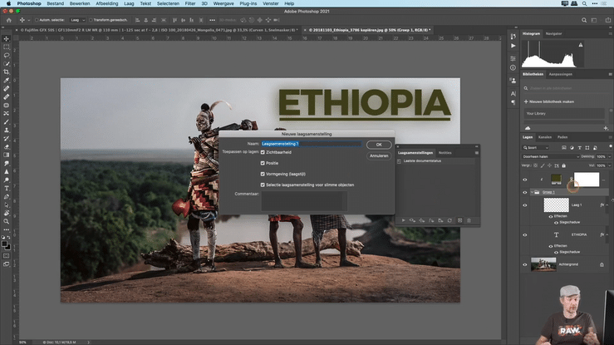Open the Laag auto-select dropdown
This screenshot has height=345, width=614.
(x=77, y=20)
